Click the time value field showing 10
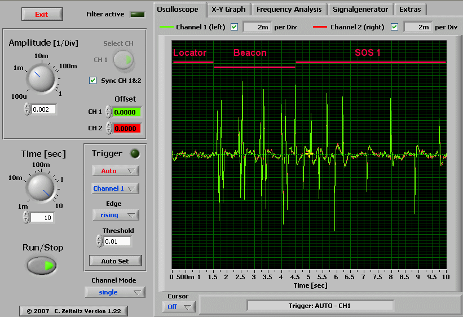 [x=42, y=218]
